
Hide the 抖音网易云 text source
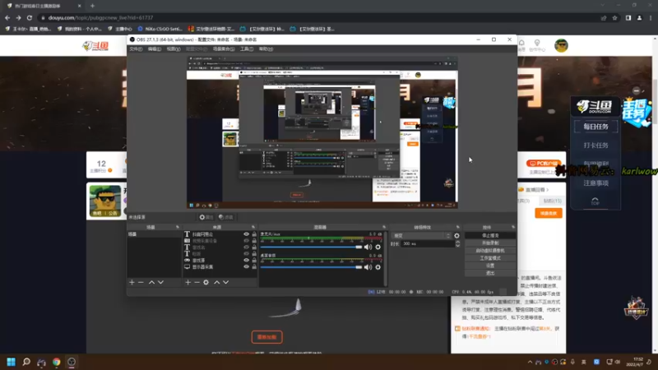246,234
